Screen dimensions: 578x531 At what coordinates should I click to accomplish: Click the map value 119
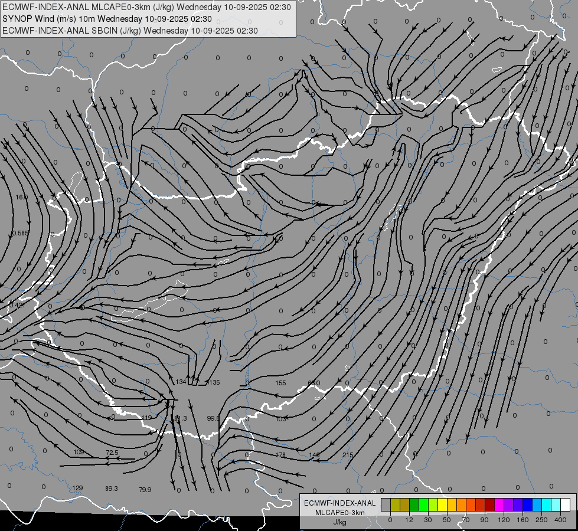click(x=146, y=418)
